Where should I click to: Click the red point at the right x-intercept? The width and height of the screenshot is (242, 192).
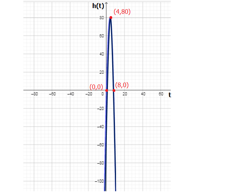(x=114, y=91)
